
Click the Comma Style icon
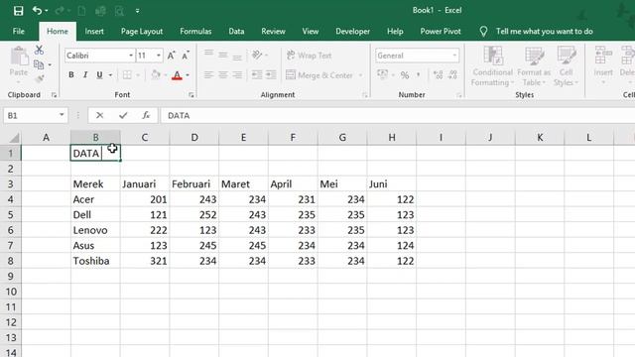tap(419, 75)
